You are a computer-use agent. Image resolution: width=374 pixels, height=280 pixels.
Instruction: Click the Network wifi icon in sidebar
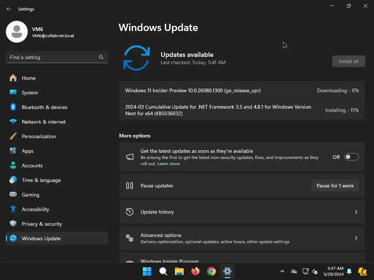[13, 122]
